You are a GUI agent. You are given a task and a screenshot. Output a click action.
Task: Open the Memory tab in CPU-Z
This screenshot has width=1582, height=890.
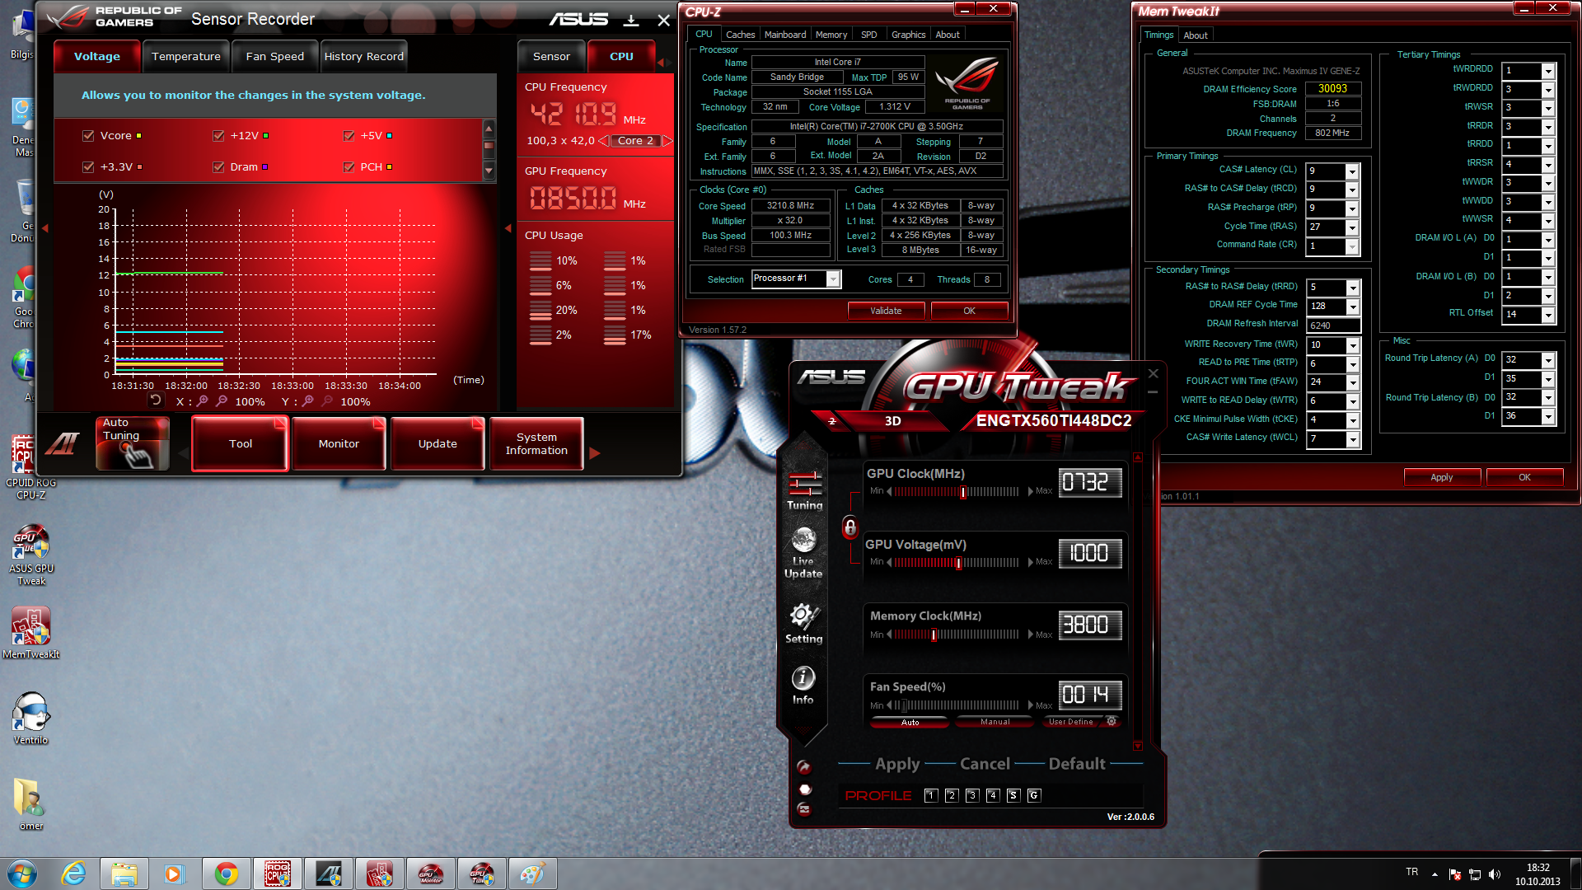click(831, 35)
